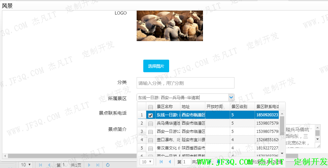The height and width of the screenshot is (168, 328).
Task: Focus the 分类 input field
Action: point(185,83)
